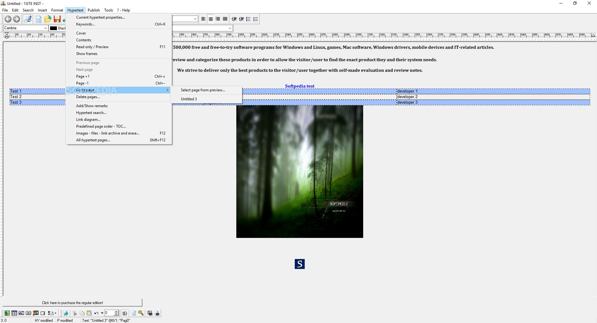The height and width of the screenshot is (323, 597).
Task: Align text left
Action: coord(203,19)
